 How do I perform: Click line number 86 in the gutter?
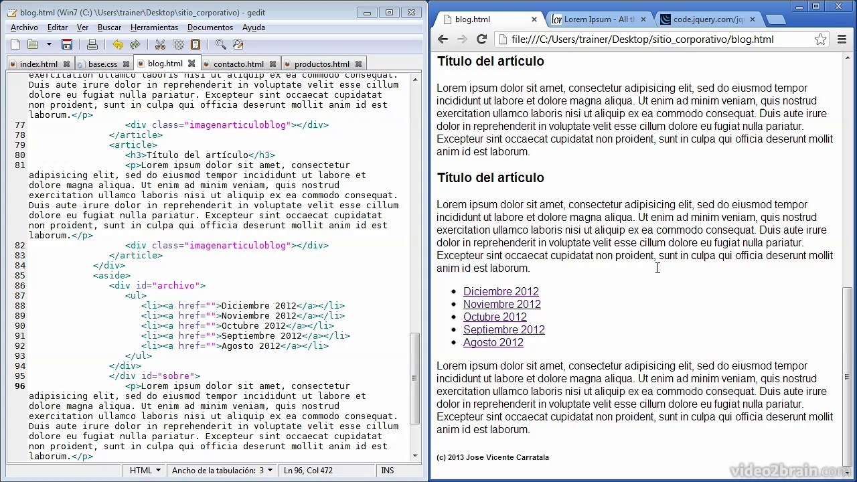(x=19, y=285)
